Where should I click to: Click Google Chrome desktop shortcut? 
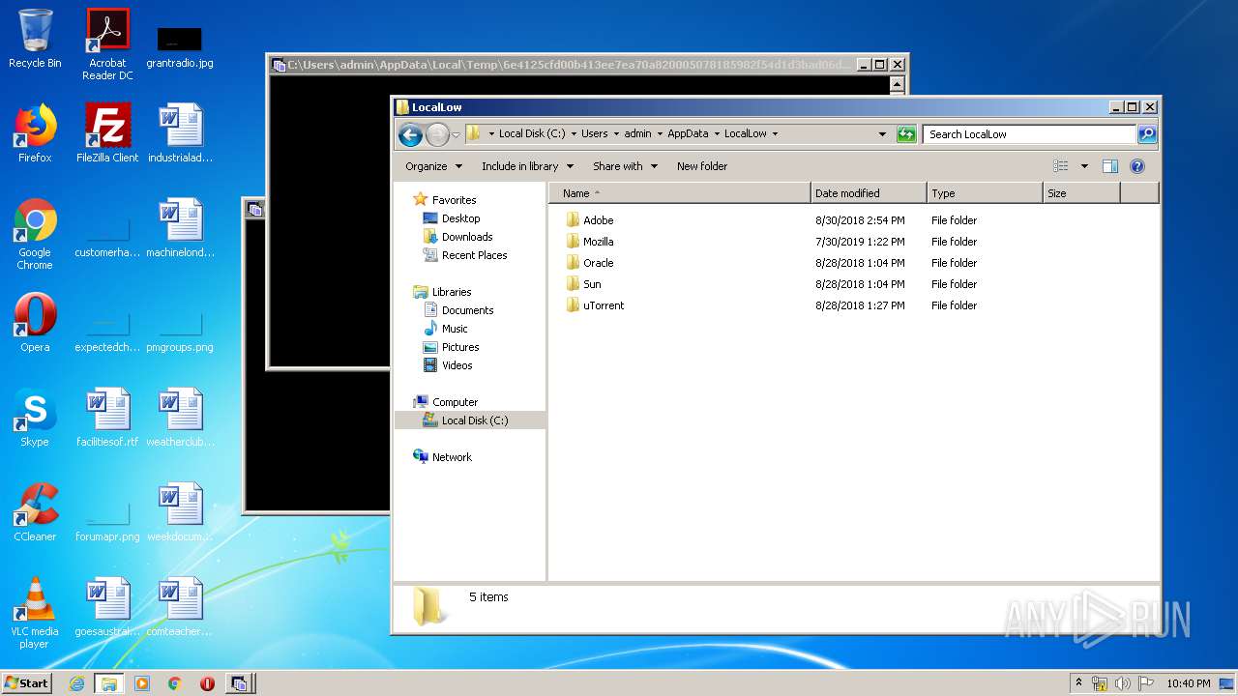[35, 234]
